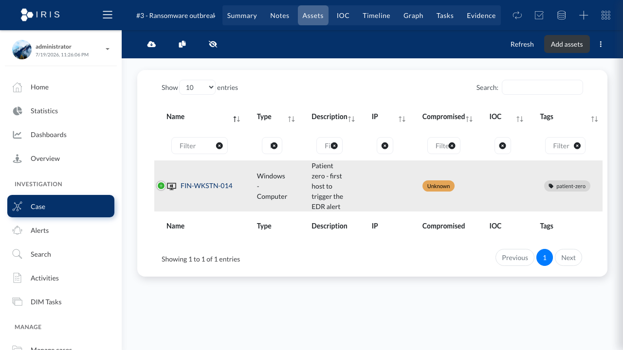Viewport: 623px width, 350px height.
Task: Open the checkbox tasks icon in top bar
Action: pyautogui.click(x=539, y=16)
